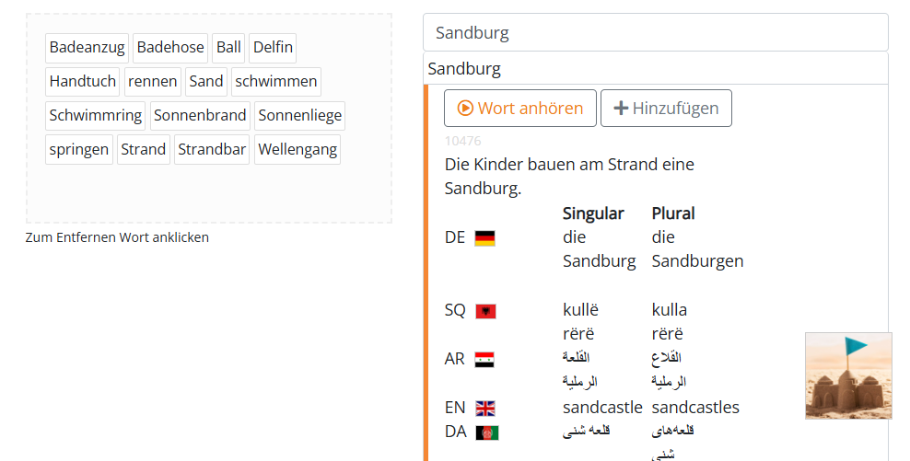Click the German flag icon
The height and width of the screenshot is (461, 910).
click(484, 238)
